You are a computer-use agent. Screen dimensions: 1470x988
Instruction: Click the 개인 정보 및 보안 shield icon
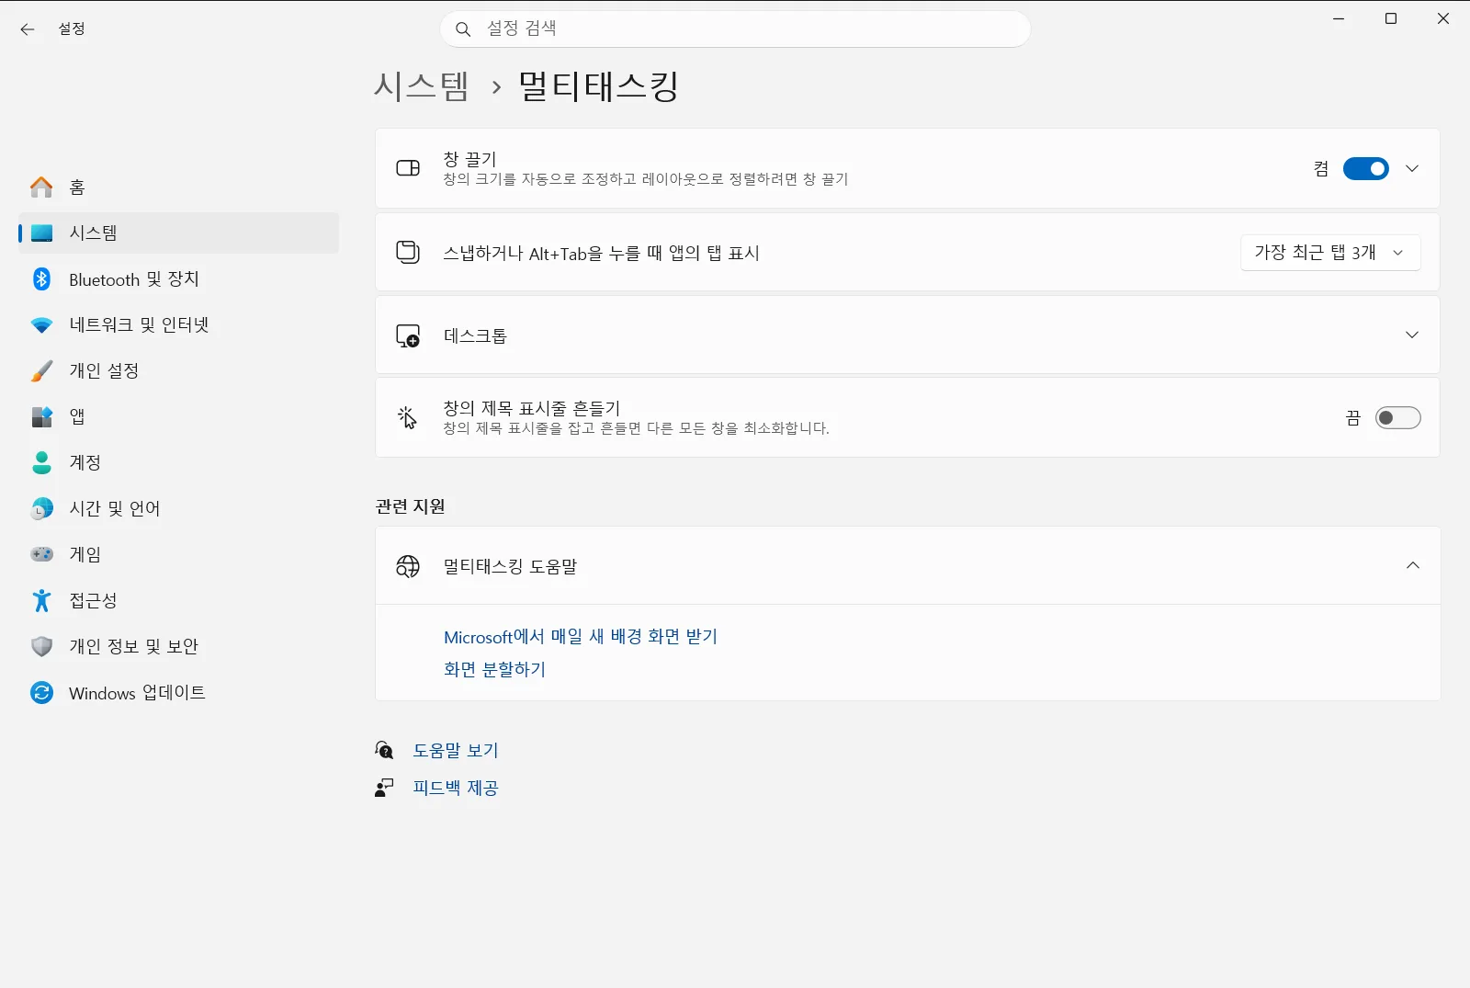pyautogui.click(x=41, y=647)
